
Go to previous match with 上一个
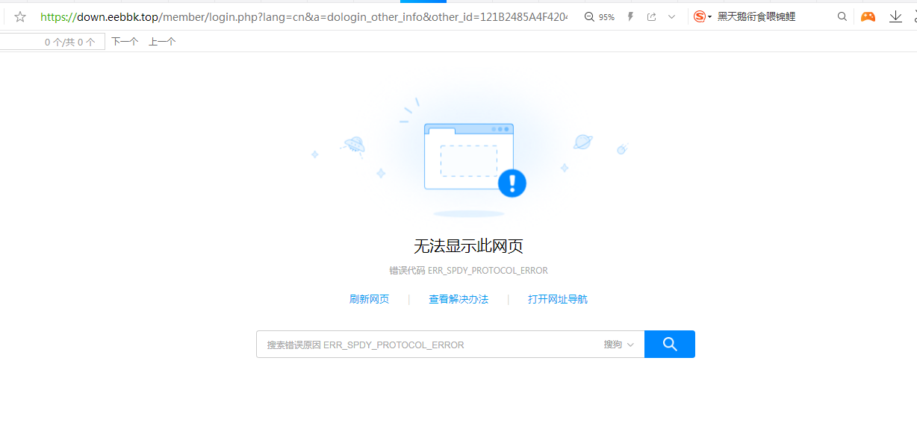pos(162,42)
